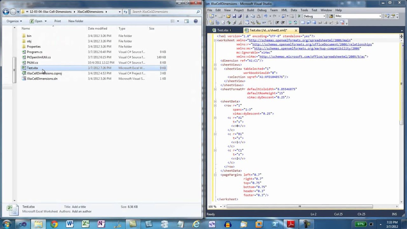Click the Windows Start orb
The image size is (407, 229).
(x=7, y=224)
